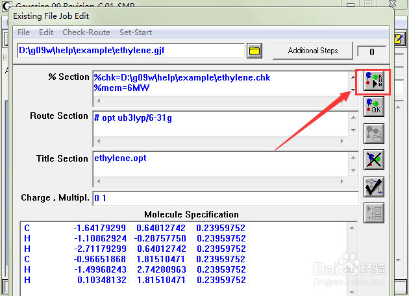The image size is (409, 296).
Task: Click left arrow of Route Section horizontal scrollbar
Action: (x=98, y=141)
